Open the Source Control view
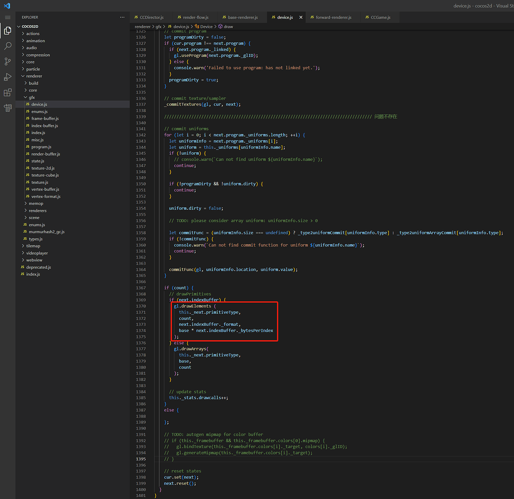Screen dimensions: 514x499 pos(7,61)
